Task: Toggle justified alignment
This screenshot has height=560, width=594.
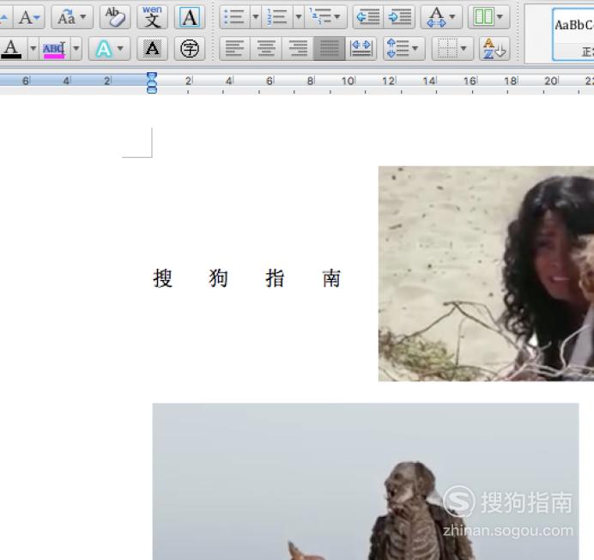Action: click(330, 49)
